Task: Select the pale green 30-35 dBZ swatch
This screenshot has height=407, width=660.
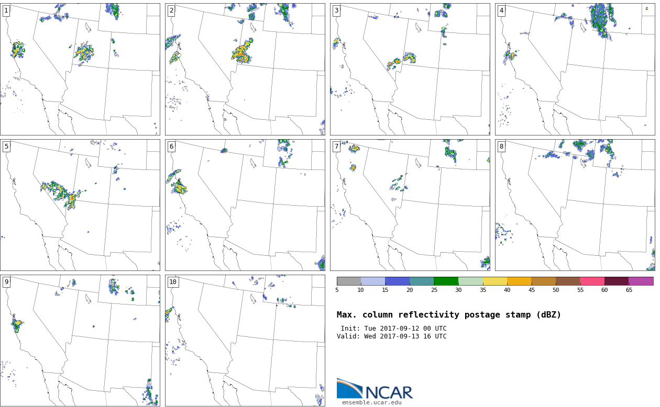Action: [x=470, y=281]
